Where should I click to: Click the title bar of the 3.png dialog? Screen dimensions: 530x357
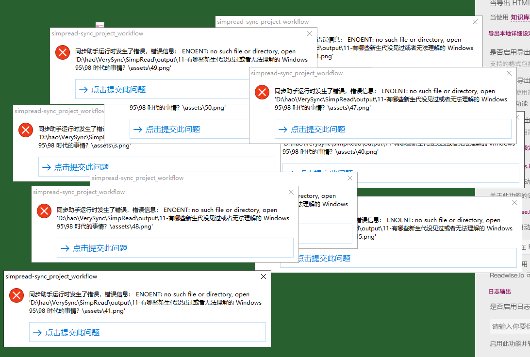tap(58, 111)
